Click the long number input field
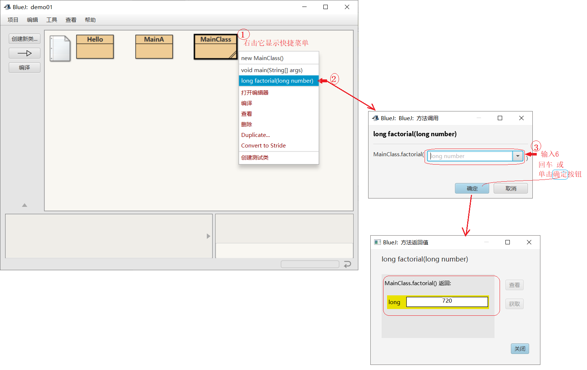This screenshot has height=370, width=587. [x=470, y=156]
